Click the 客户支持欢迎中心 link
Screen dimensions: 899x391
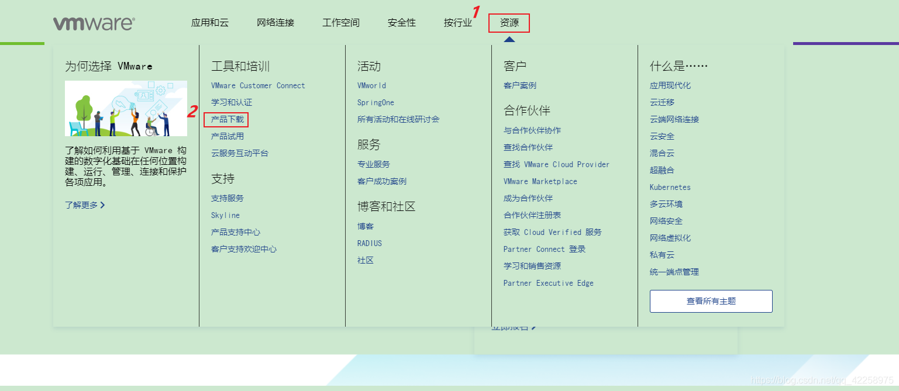(x=244, y=249)
